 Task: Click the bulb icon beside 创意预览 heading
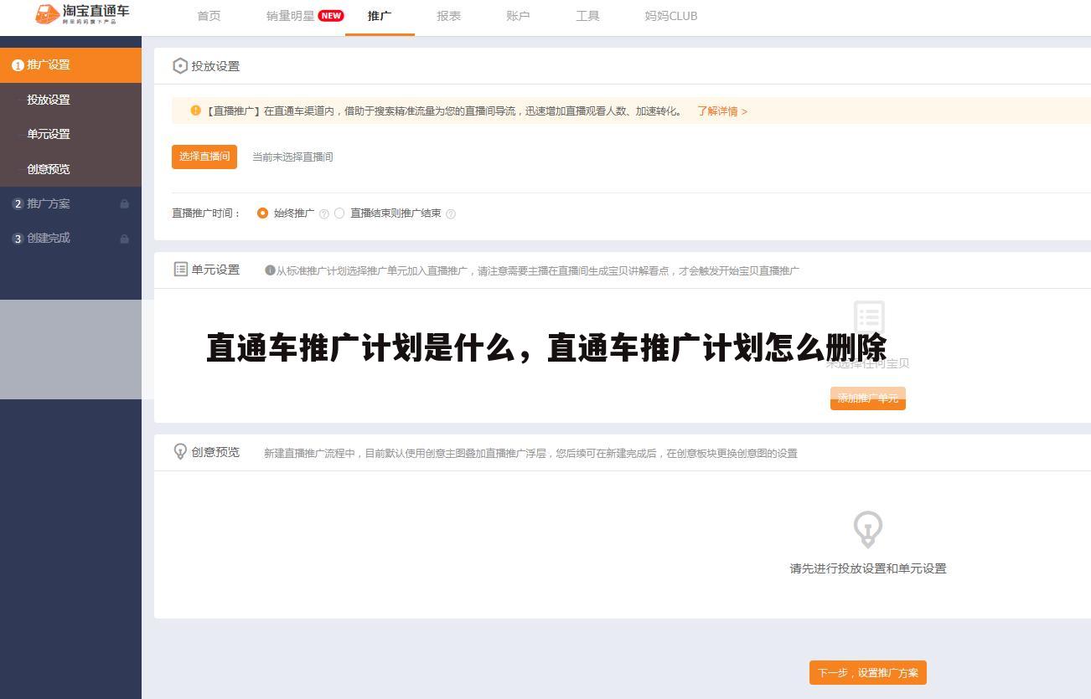(180, 452)
